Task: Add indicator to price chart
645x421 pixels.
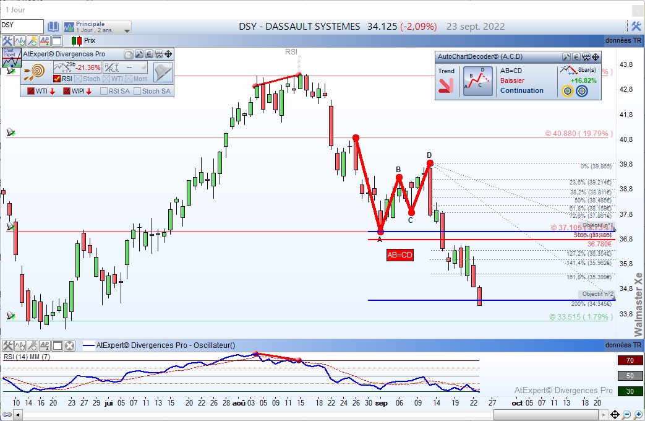Action: tap(20, 41)
